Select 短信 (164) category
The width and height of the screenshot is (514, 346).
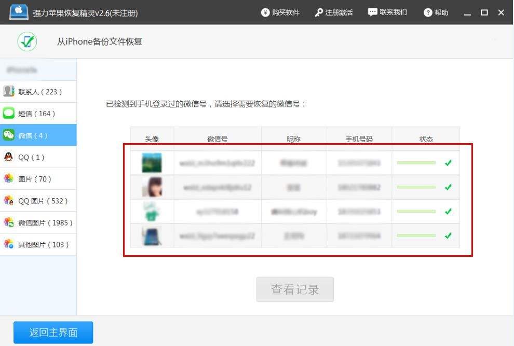click(x=38, y=114)
